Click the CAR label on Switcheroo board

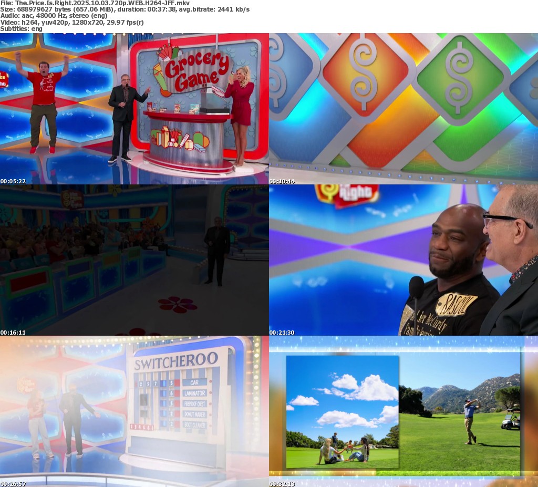pos(194,382)
